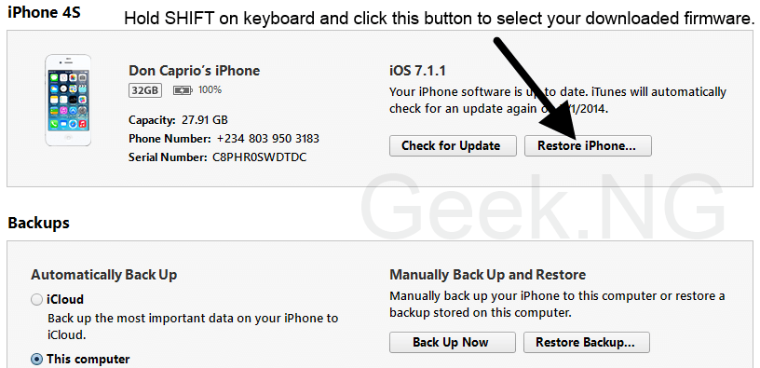Click the Geek.NG watermark logo
This screenshot has width=760, height=368.
coord(542,206)
